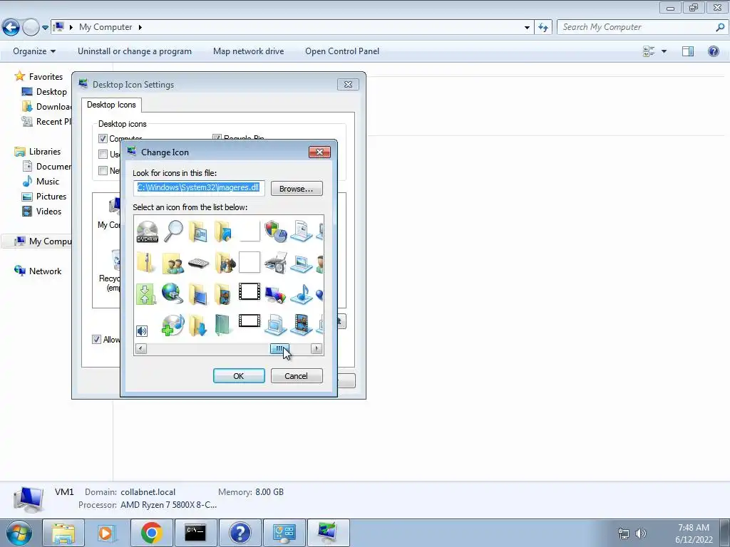Select Pictures in Libraries

pyautogui.click(x=45, y=197)
